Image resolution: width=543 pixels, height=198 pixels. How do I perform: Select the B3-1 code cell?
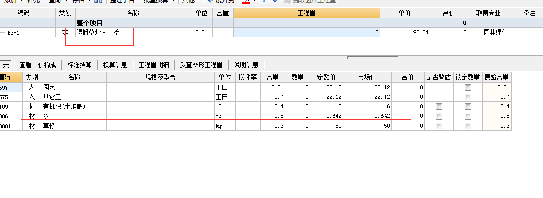pos(28,33)
